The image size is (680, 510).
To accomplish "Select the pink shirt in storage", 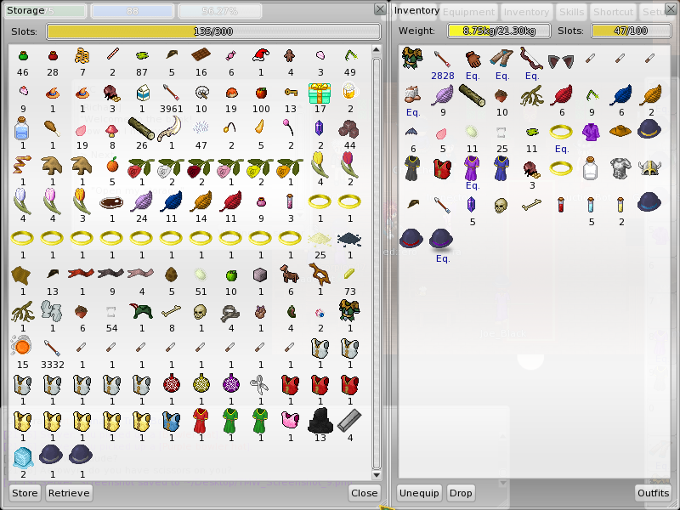I will [x=290, y=421].
